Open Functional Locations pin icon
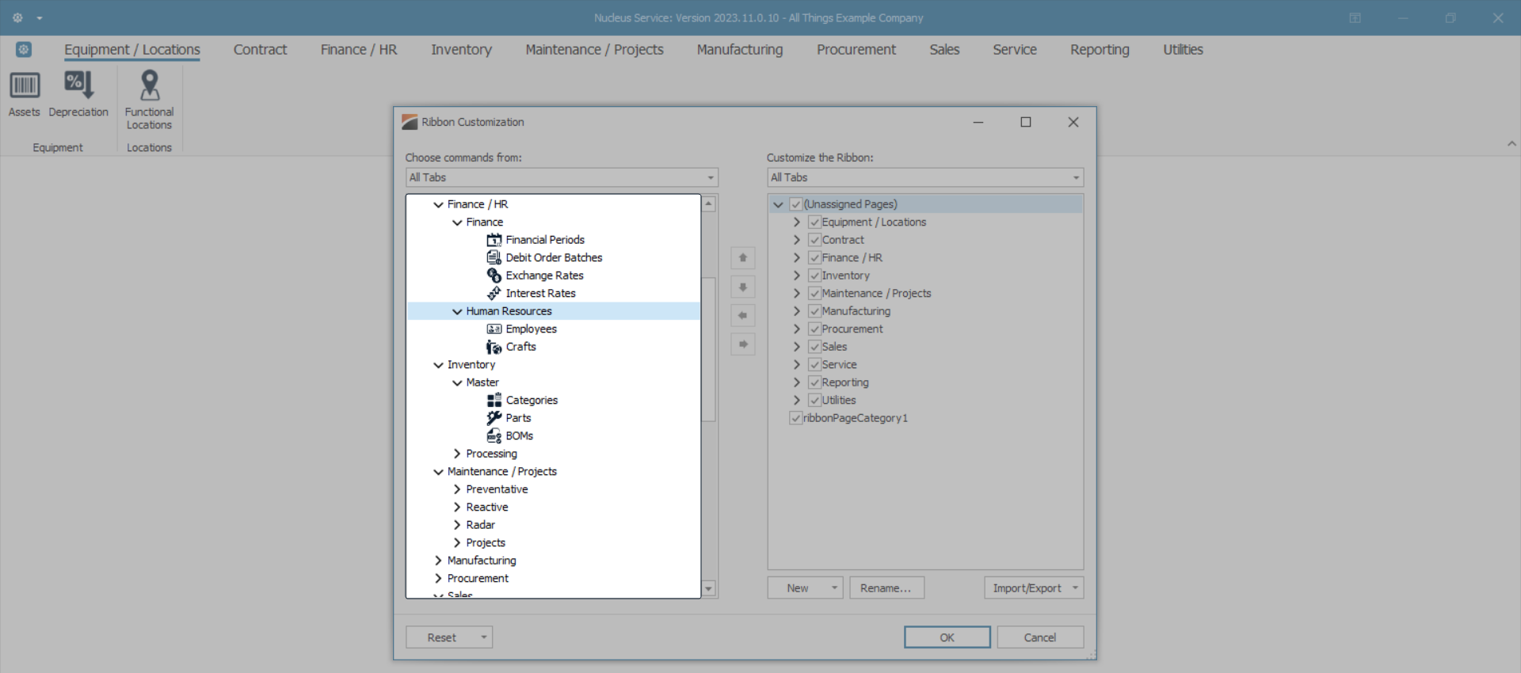Screen dimensions: 1521x673 (149, 86)
